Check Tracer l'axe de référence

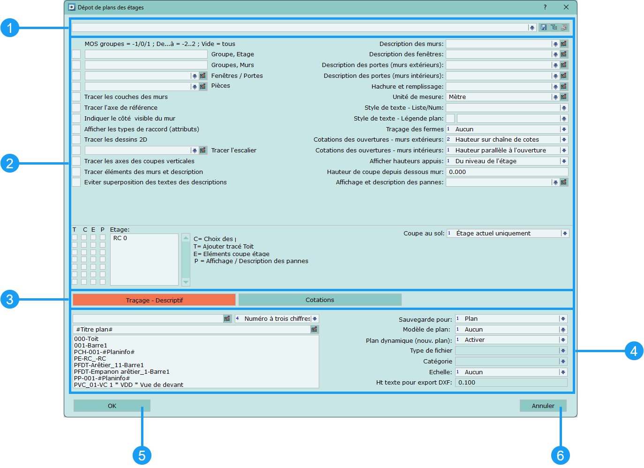[x=76, y=108]
